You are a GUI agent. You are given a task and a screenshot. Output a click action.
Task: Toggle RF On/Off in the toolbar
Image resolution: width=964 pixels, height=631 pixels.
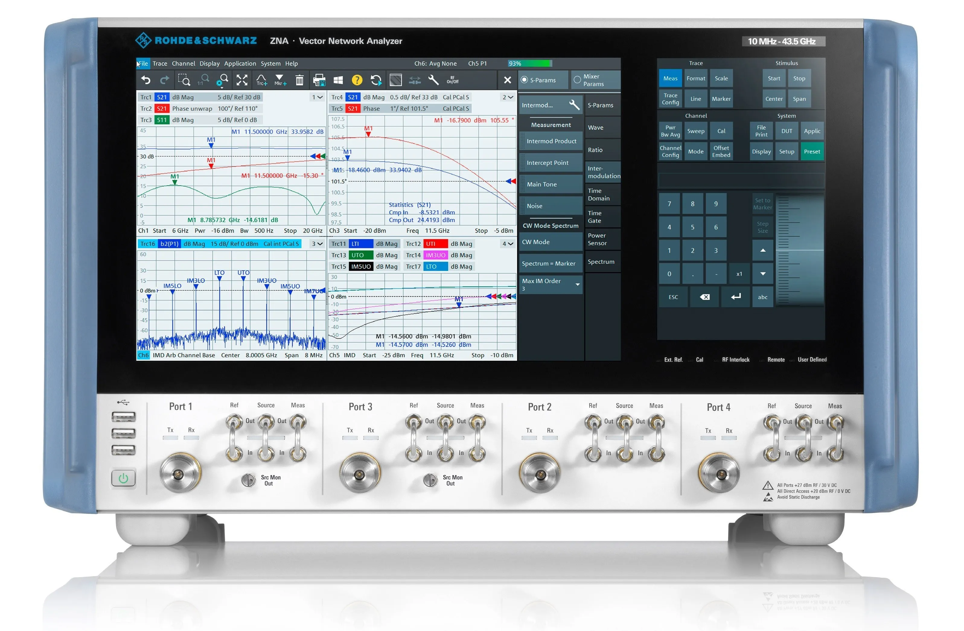pos(452,80)
